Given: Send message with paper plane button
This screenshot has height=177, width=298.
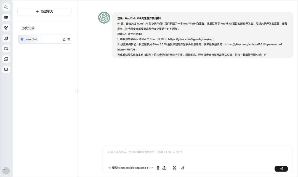Looking at the screenshot, I should [281, 169].
